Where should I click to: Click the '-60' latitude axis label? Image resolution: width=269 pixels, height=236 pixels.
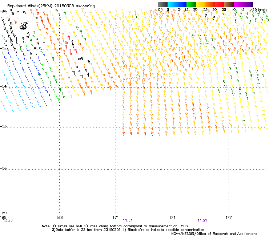coord(3,213)
